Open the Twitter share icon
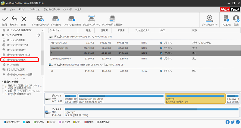 233,122
